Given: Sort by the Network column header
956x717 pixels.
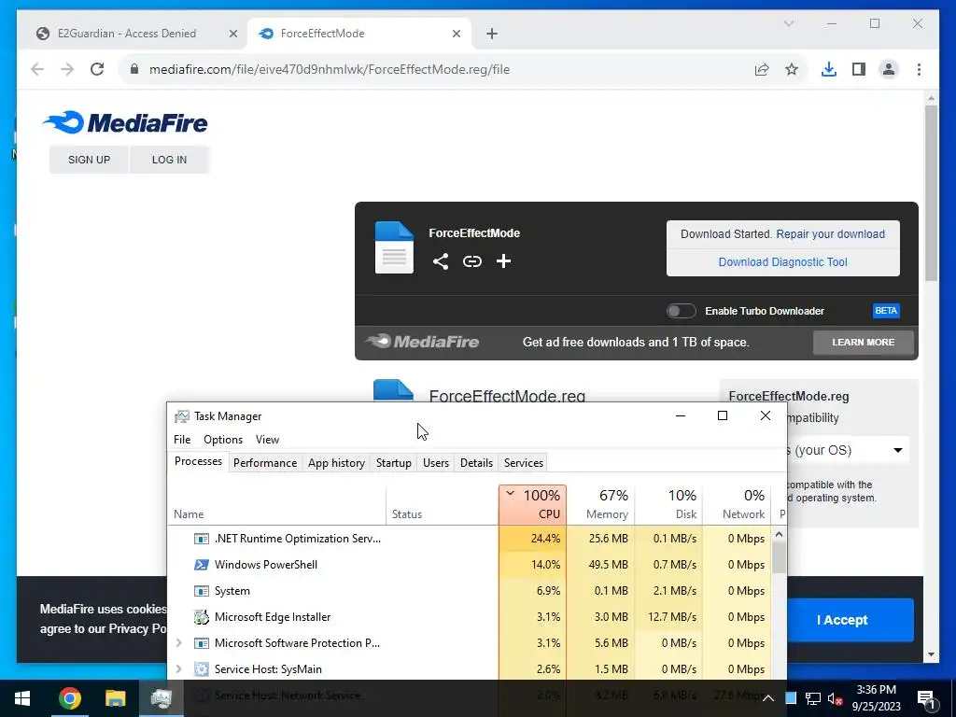Looking at the screenshot, I should tap(737, 505).
